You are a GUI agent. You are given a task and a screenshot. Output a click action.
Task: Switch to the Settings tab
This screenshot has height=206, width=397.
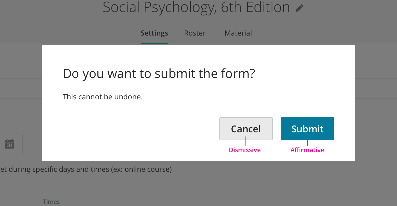[154, 33]
